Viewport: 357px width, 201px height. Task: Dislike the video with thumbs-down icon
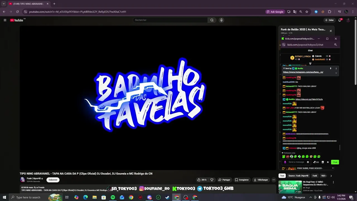pyautogui.click(x=212, y=180)
